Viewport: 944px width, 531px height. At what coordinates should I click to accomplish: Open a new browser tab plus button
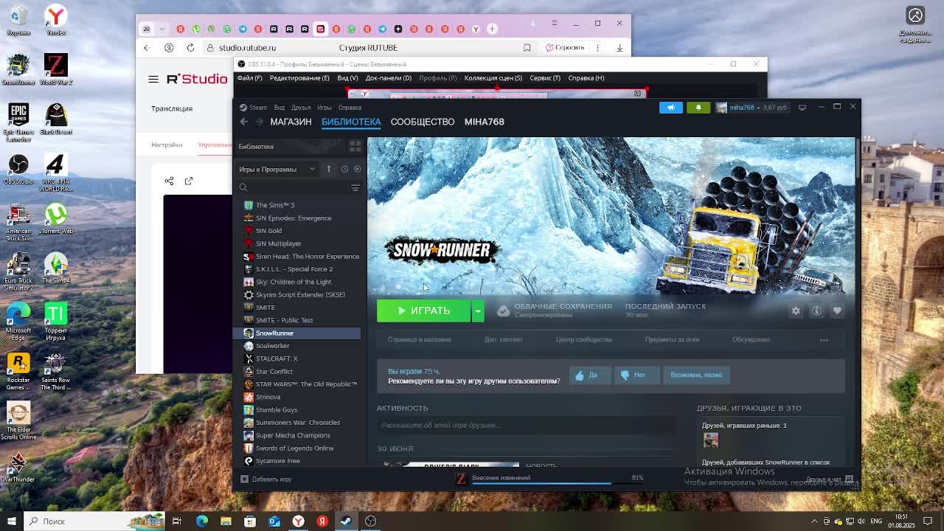pos(493,29)
